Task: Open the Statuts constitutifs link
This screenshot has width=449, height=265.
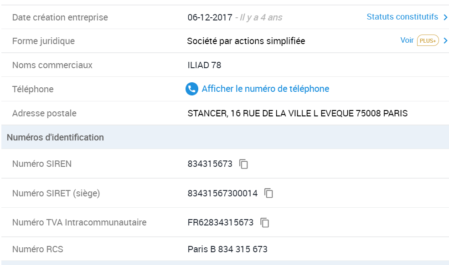Action: pos(403,17)
